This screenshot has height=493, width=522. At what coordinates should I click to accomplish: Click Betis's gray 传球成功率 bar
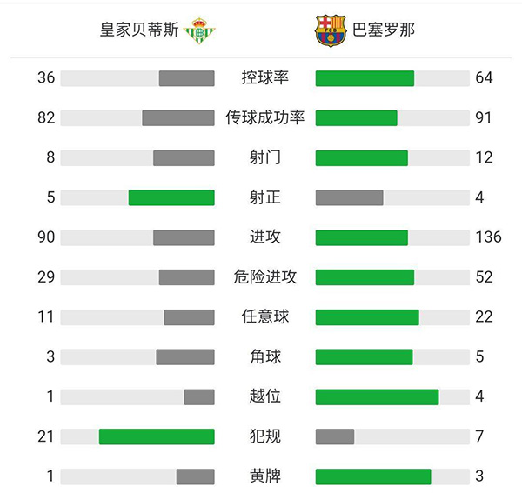pos(178,118)
